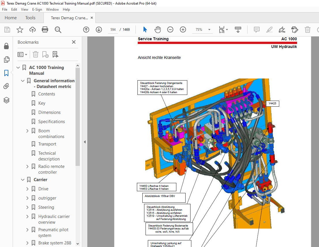Add a sticky note comment
This screenshot has width=319, height=247.
coord(257,30)
